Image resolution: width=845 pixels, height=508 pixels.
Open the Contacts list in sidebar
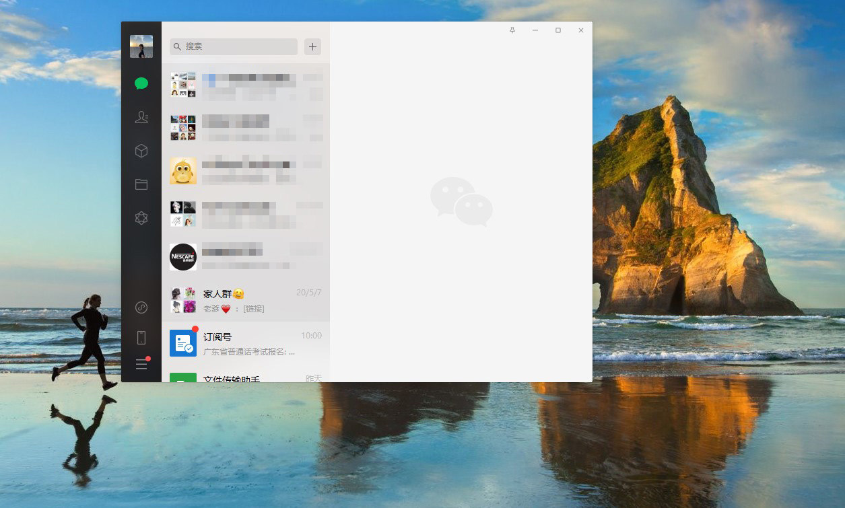pos(141,117)
